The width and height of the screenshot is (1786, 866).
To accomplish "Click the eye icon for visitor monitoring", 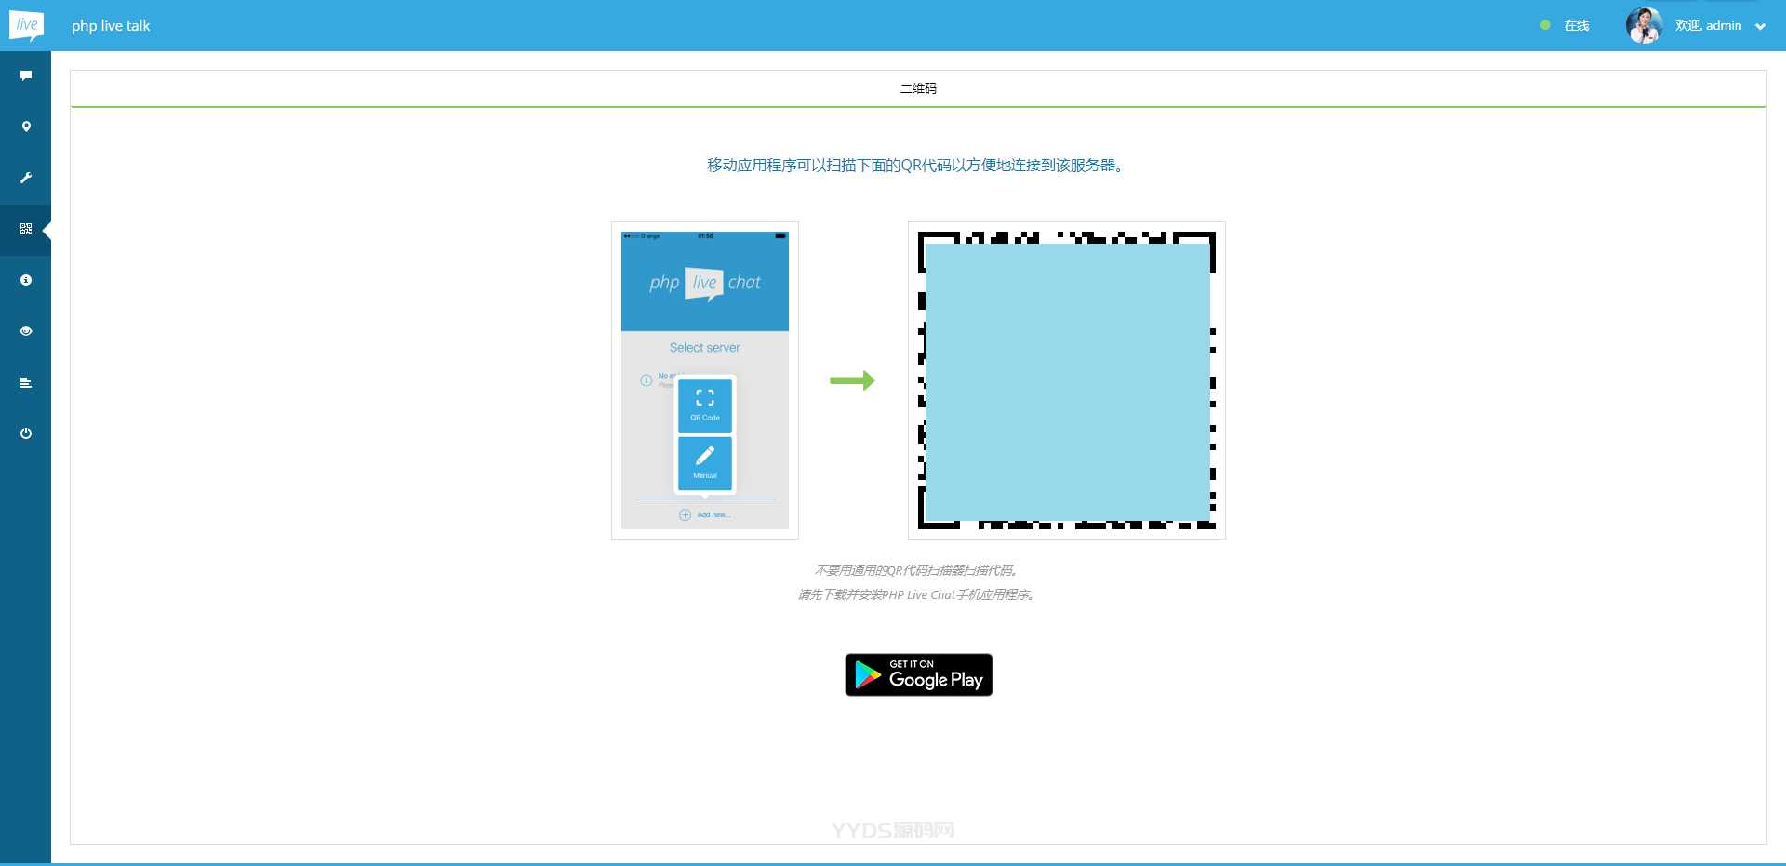I will 25,331.
